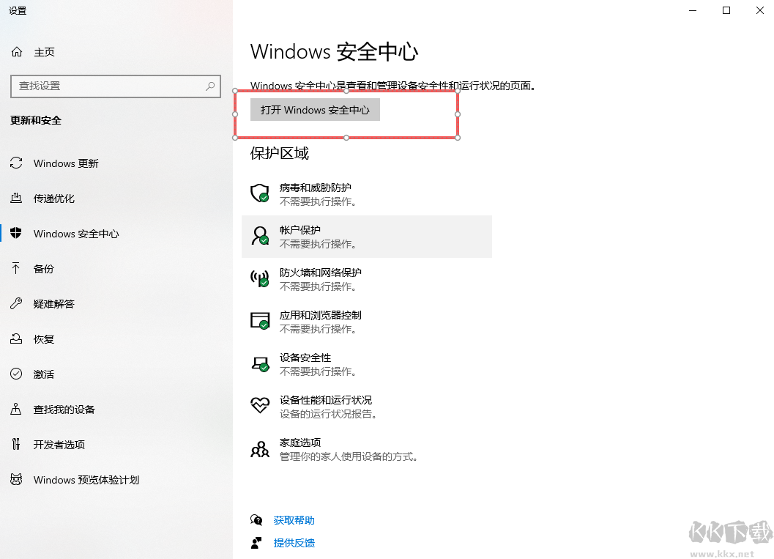Minimize the 设置 window
The height and width of the screenshot is (559, 774).
tap(693, 10)
